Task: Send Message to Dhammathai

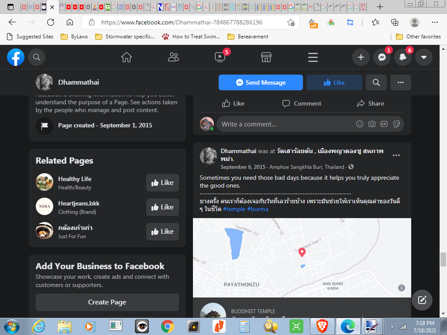Action: [261, 82]
